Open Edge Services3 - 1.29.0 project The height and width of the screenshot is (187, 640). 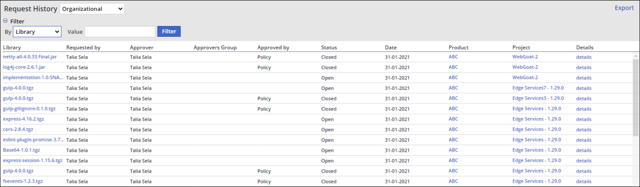tap(538, 98)
